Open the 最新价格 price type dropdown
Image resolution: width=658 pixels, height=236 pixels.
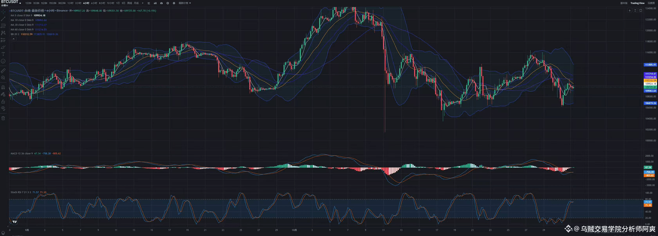pos(185,3)
